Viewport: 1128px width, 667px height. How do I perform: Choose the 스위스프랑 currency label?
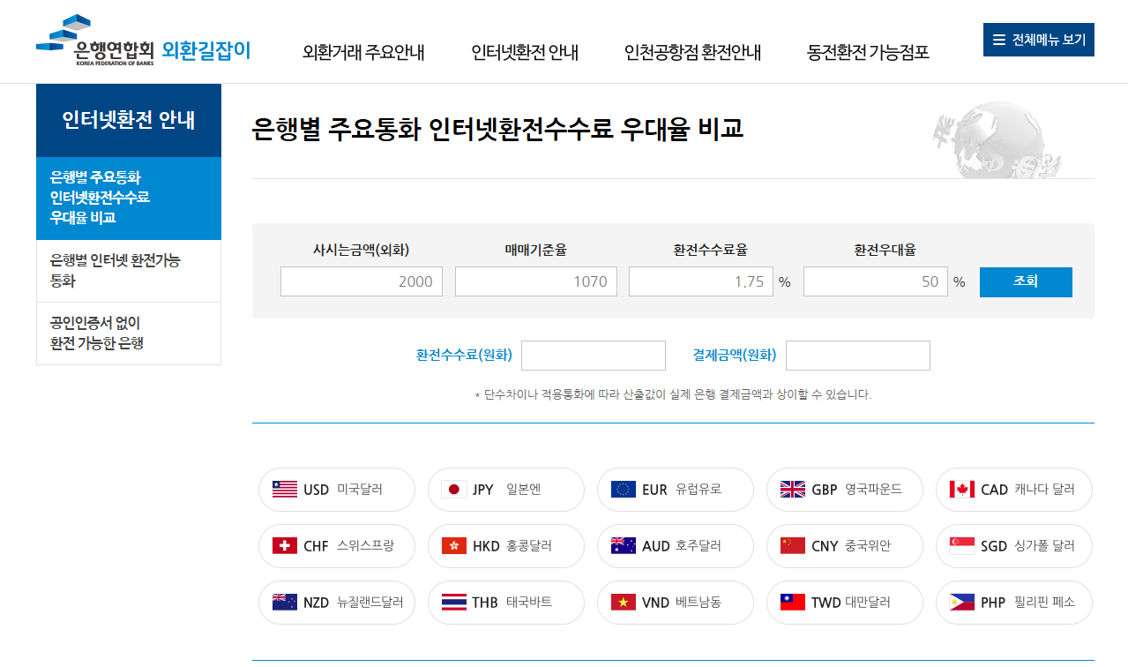tap(365, 546)
